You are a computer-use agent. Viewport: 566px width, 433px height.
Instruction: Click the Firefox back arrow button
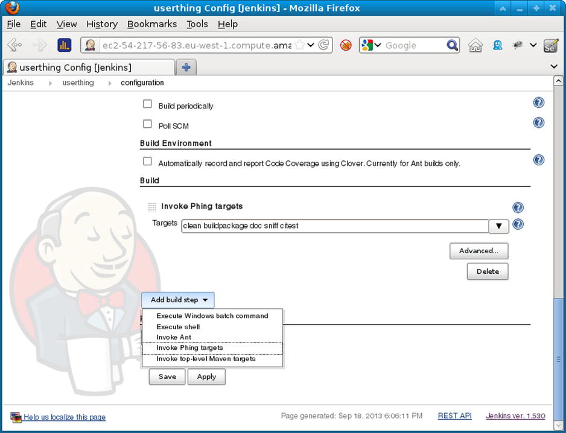[15, 45]
